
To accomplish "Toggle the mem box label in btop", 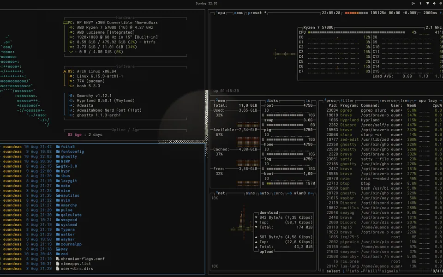I will 221,100.
